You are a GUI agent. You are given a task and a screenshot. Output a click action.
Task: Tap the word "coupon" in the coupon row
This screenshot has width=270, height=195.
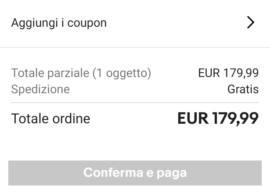click(87, 23)
